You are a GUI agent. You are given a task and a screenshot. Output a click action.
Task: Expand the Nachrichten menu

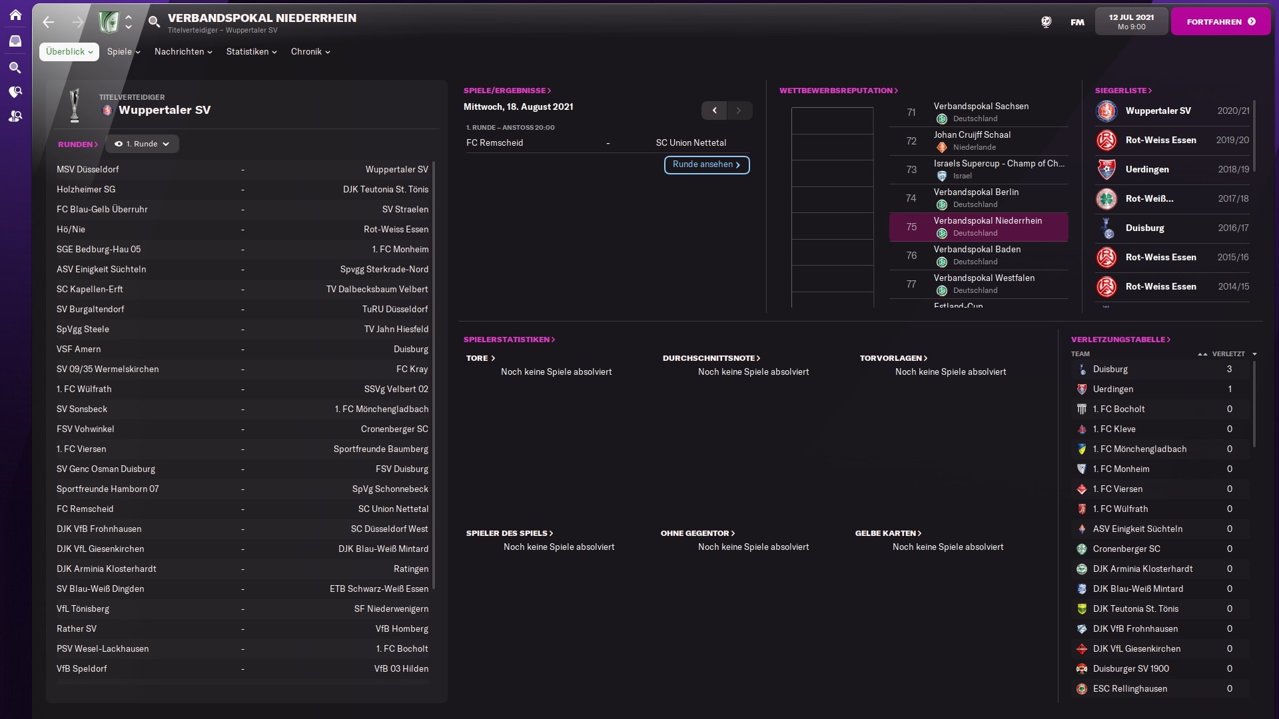pos(183,52)
